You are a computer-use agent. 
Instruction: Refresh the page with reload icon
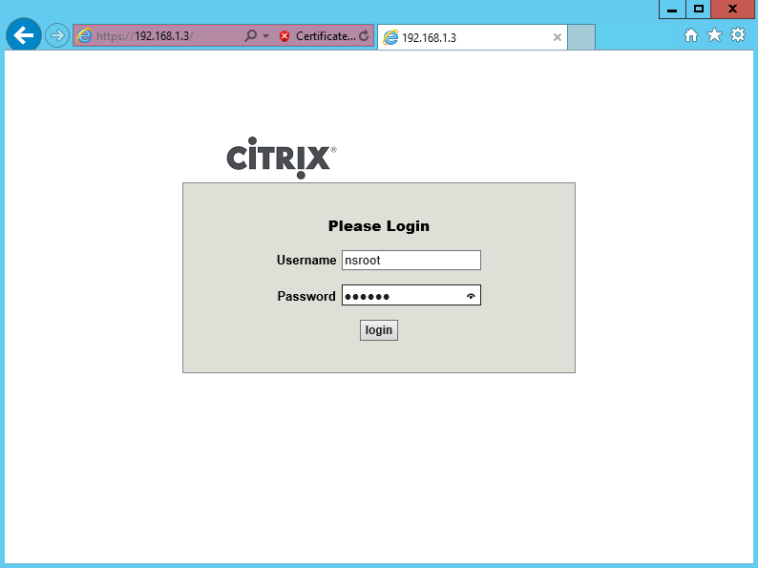tap(364, 35)
